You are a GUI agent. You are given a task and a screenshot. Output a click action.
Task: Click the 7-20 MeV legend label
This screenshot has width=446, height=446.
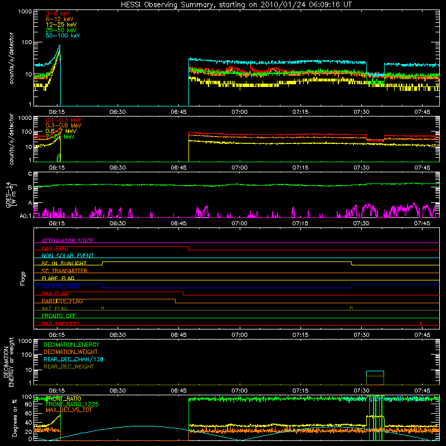pos(60,137)
